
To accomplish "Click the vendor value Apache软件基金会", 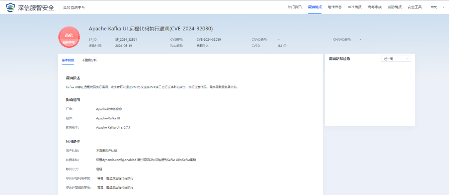I will 109,109.
